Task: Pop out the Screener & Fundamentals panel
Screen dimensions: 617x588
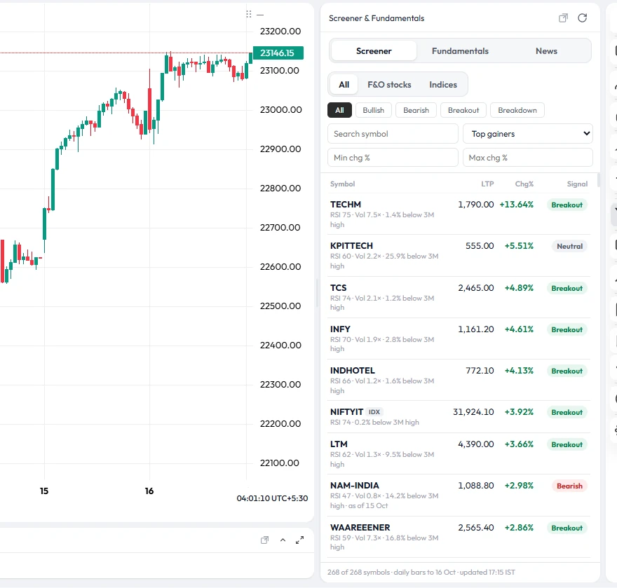Action: 563,18
